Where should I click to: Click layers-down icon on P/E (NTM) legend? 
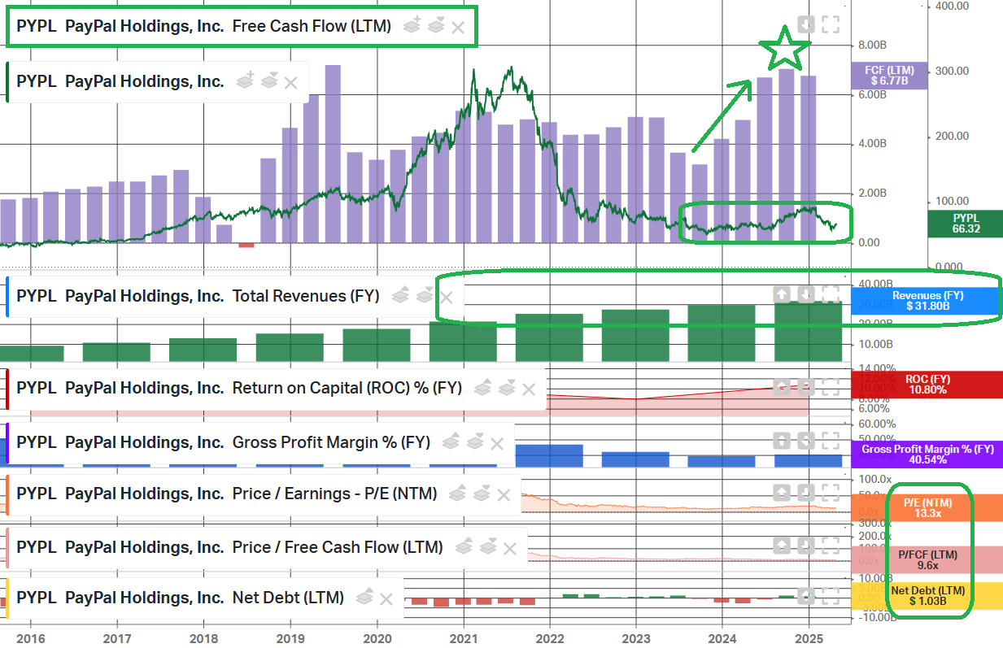482,494
